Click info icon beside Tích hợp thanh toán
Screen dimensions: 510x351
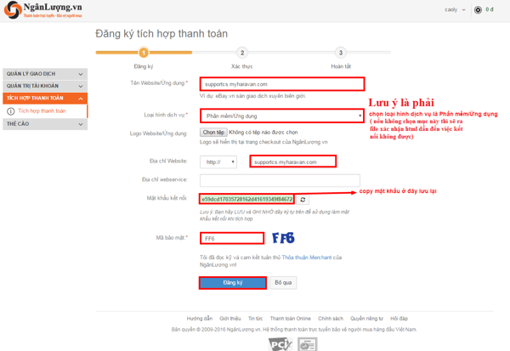point(11,111)
